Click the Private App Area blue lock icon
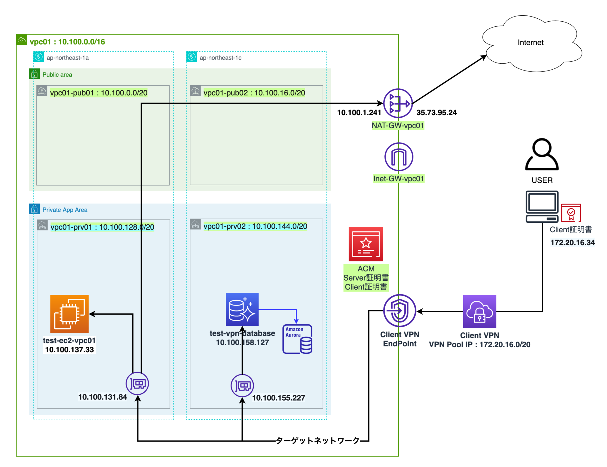The height and width of the screenshot is (467, 607). (34, 209)
